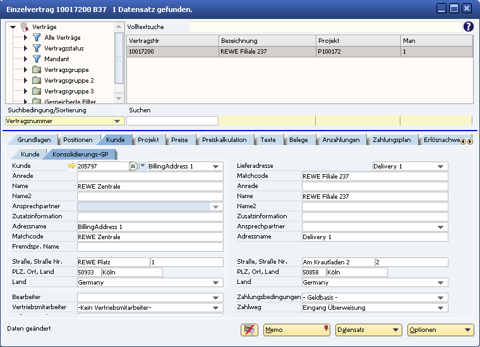Open the Vertragsnummer sort condition dropdown

coord(117,121)
